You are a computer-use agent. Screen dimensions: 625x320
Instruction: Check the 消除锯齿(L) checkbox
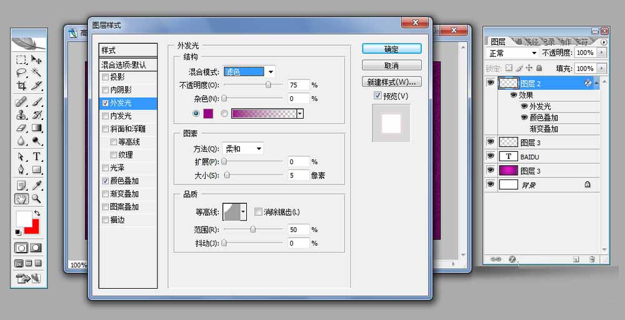(x=258, y=212)
